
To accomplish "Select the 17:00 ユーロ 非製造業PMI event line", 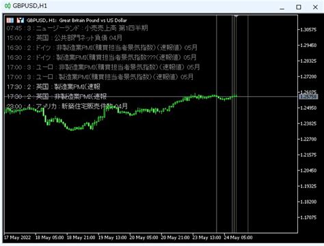I will (x=103, y=67).
